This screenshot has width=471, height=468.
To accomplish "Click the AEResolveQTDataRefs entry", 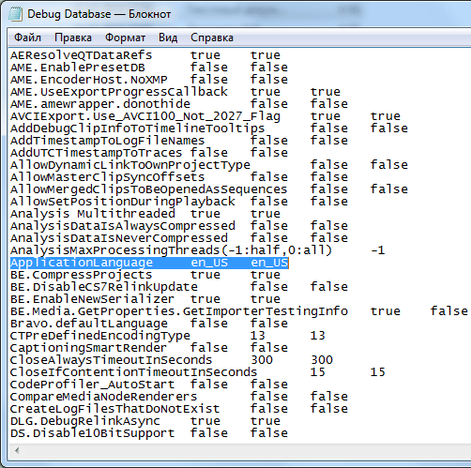I will (x=81, y=55).
